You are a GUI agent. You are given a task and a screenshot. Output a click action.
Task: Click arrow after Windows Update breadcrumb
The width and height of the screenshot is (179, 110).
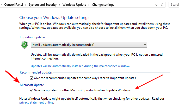[89, 5]
